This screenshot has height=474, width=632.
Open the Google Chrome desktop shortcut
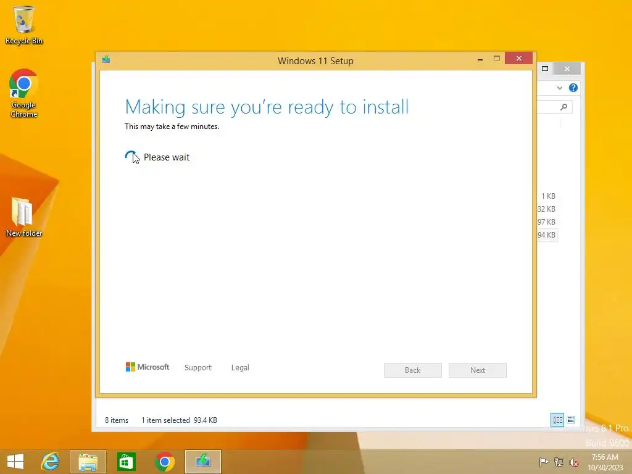(x=24, y=94)
